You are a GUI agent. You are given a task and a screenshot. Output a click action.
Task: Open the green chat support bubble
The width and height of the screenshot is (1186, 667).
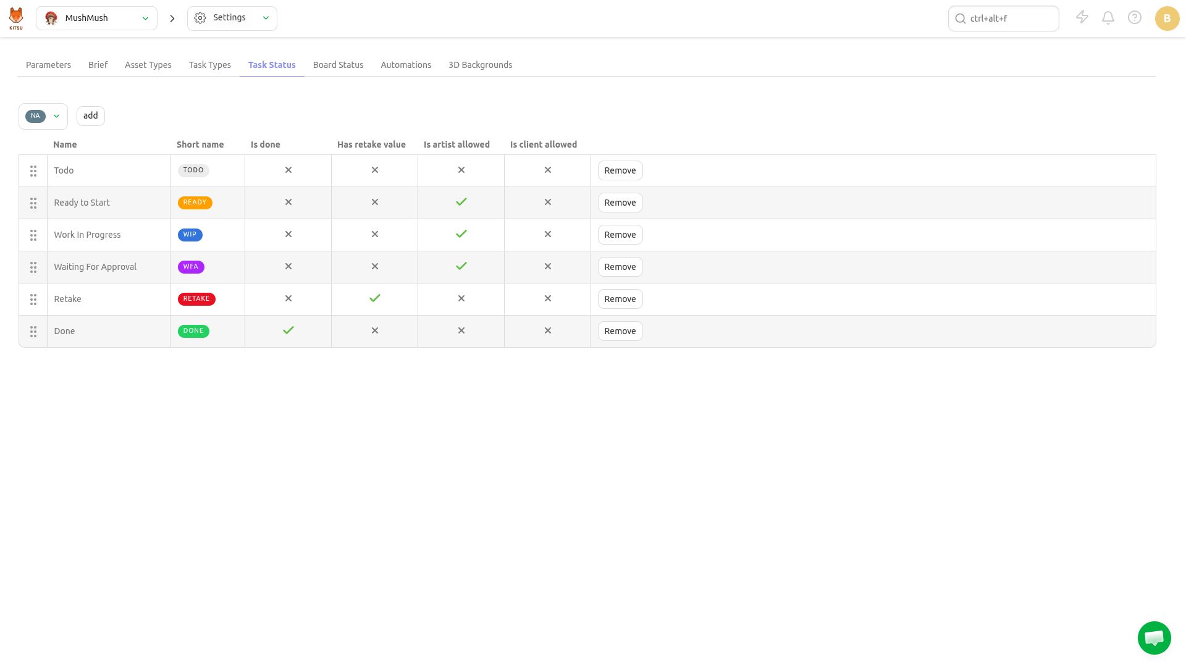point(1154,638)
